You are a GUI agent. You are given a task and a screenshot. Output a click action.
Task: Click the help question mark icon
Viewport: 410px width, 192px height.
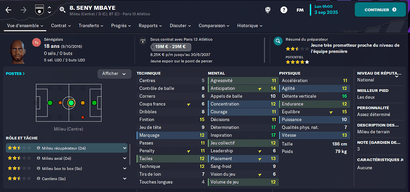[x=284, y=10]
